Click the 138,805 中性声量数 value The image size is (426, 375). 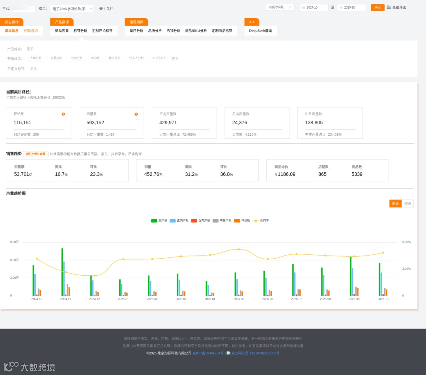(314, 123)
